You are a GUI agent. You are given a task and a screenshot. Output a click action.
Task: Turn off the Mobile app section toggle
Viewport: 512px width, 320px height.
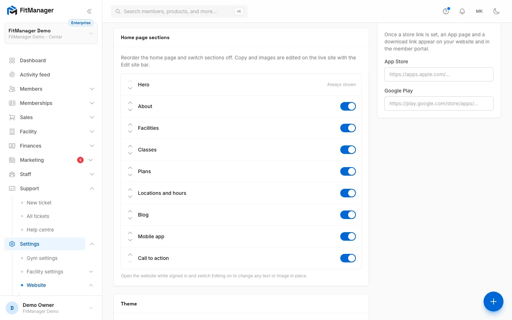348,236
